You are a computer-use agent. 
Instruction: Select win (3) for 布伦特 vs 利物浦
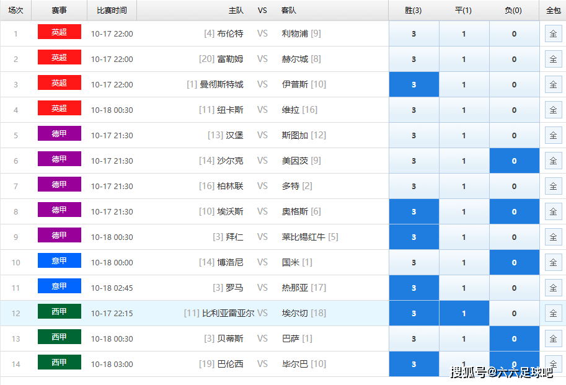414,33
